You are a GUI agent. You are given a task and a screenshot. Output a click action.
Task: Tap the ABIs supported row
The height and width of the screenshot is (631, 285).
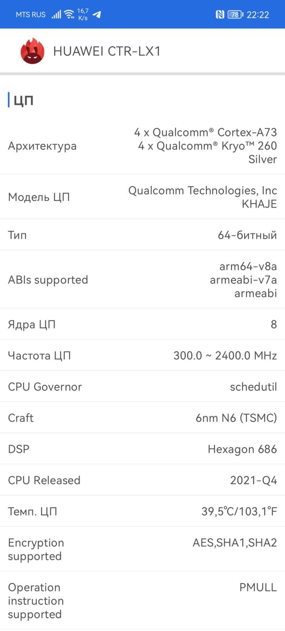(142, 280)
